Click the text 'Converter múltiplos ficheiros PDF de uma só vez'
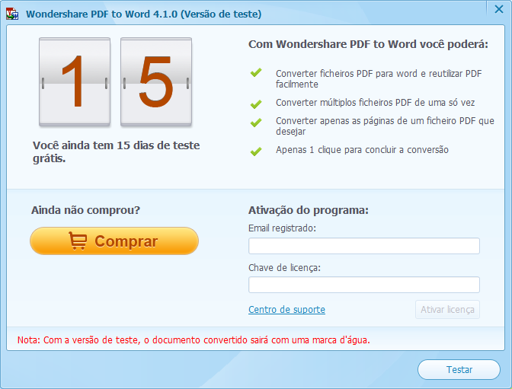The height and width of the screenshot is (389, 512). [x=375, y=103]
